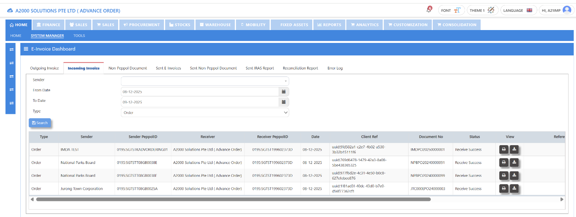Click the To Date input field
This screenshot has width=576, height=217.
click(200, 102)
